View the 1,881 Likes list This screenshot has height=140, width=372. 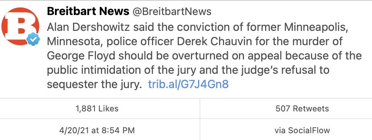[97, 108]
